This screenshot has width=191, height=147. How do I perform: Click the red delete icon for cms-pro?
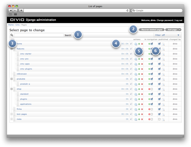click(142, 59)
